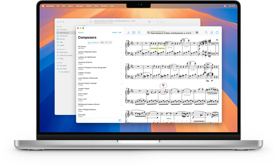
Task: Open the File menu
Action: coord(58,6)
